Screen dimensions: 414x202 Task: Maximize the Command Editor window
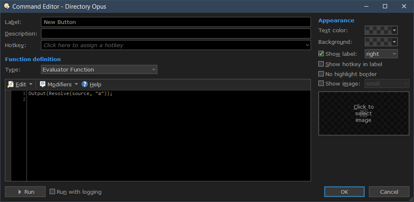click(x=385, y=6)
